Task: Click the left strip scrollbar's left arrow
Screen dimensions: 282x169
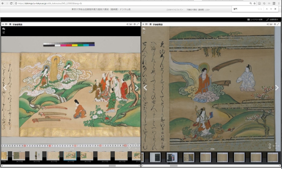Action: (2, 166)
